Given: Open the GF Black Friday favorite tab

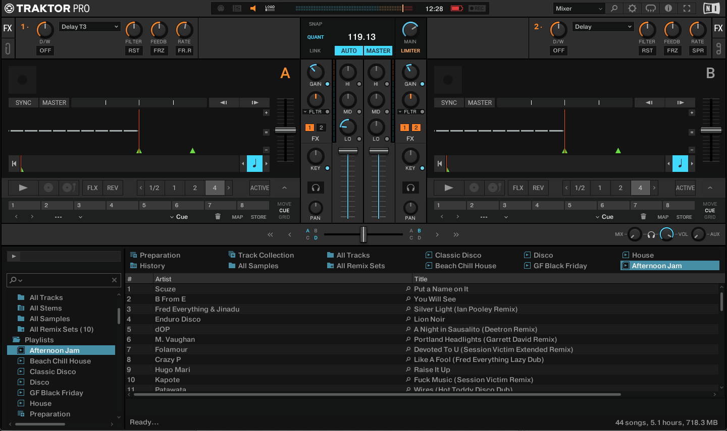Looking at the screenshot, I should click(x=555, y=266).
